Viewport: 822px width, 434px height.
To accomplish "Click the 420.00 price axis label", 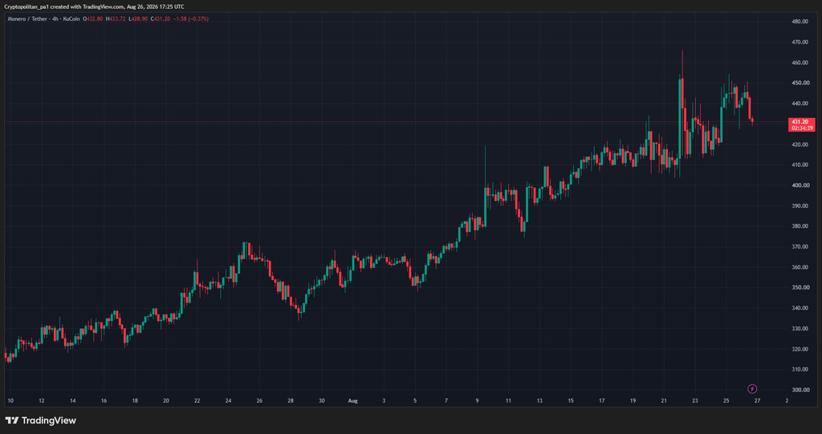I will 800,144.
